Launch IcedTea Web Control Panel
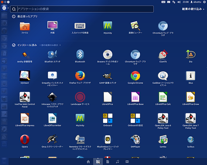Screen dimensions: 207x165 (25, 97)
